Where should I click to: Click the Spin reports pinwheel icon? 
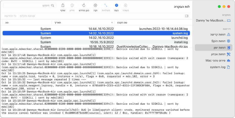(228, 41)
